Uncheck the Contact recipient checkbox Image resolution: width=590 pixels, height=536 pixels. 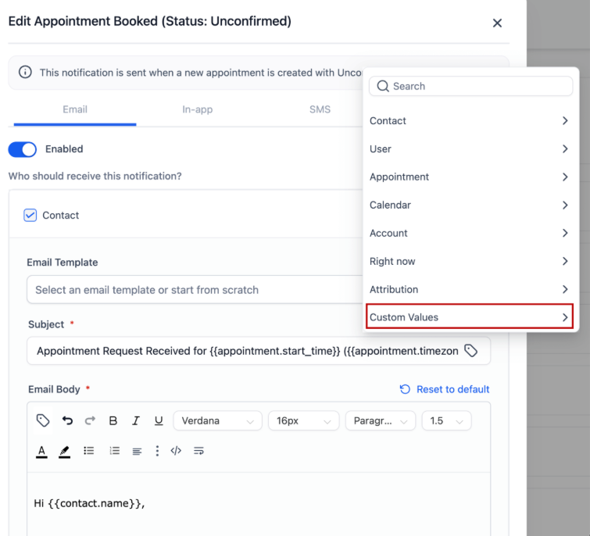[30, 216]
